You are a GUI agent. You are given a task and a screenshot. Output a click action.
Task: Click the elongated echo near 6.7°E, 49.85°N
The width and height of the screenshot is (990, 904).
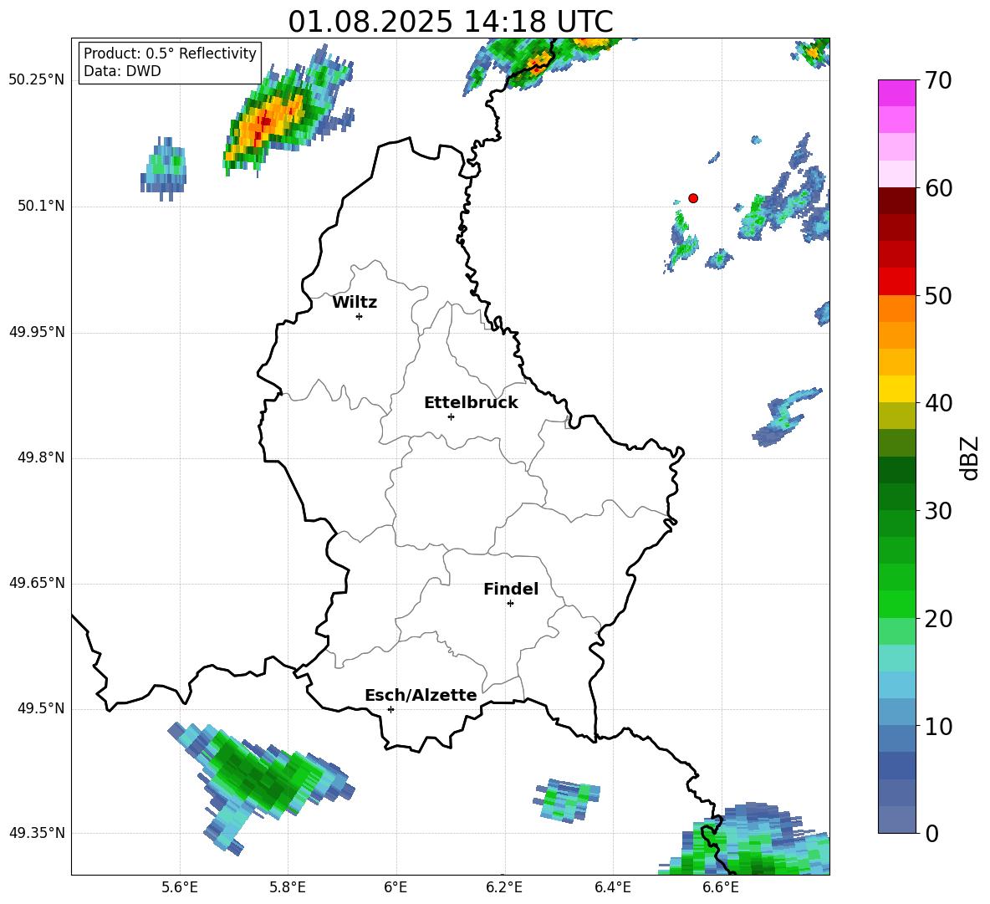point(787,416)
